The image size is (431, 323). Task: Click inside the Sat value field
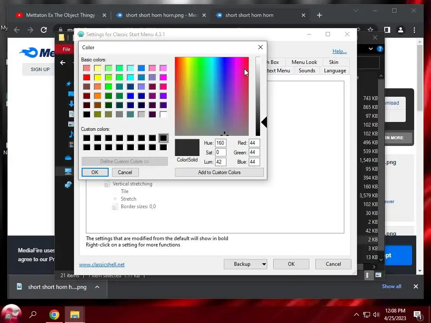click(x=221, y=152)
